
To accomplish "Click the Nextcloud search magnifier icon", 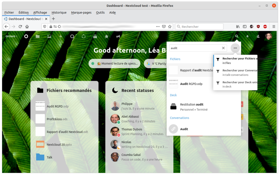I will pyautogui.click(x=237, y=36).
